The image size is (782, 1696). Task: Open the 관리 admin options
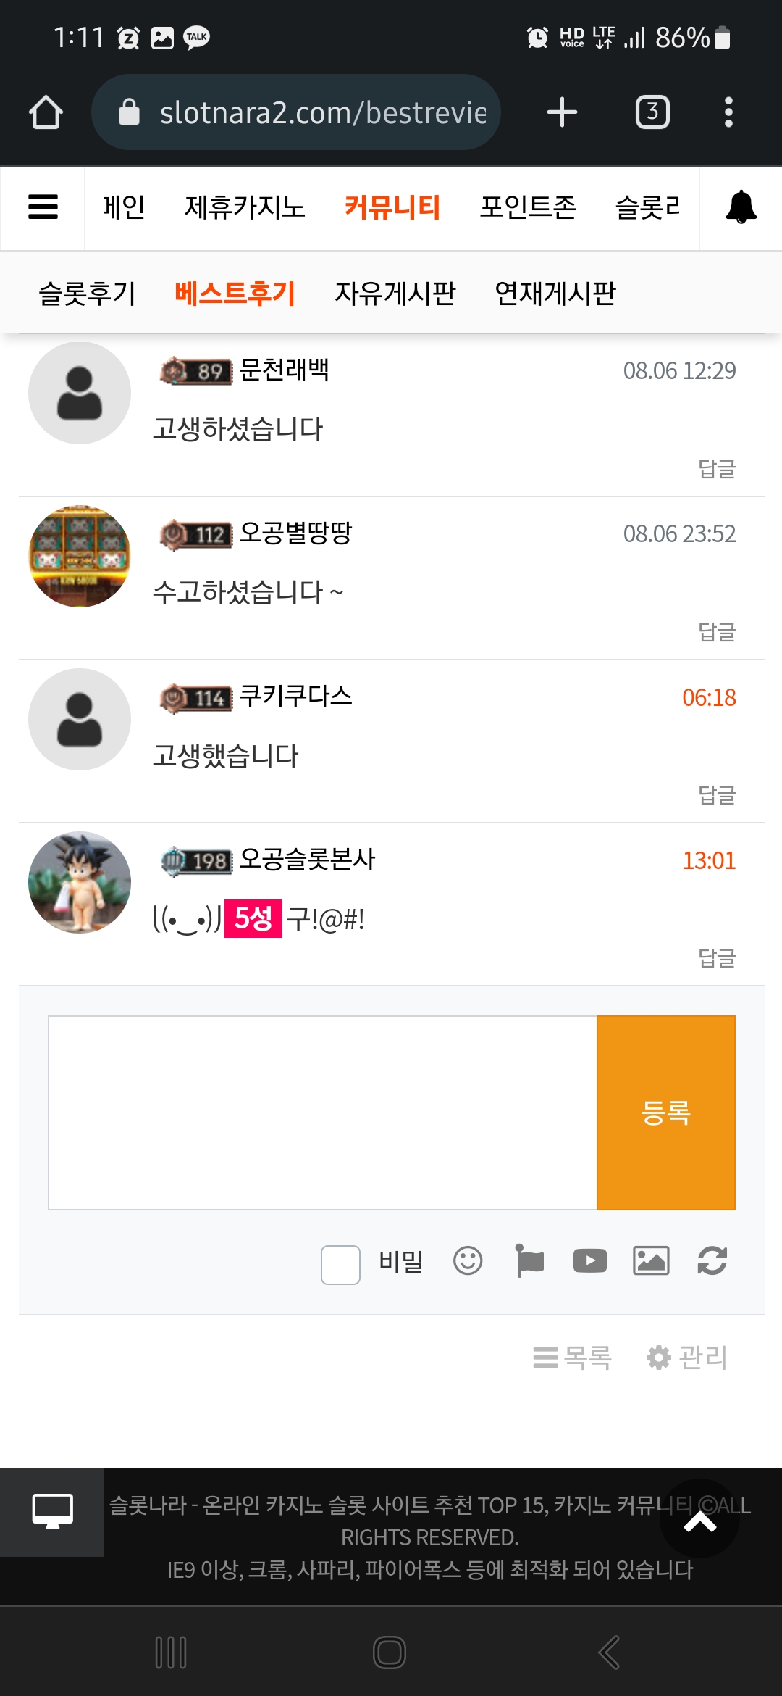[x=687, y=1357]
